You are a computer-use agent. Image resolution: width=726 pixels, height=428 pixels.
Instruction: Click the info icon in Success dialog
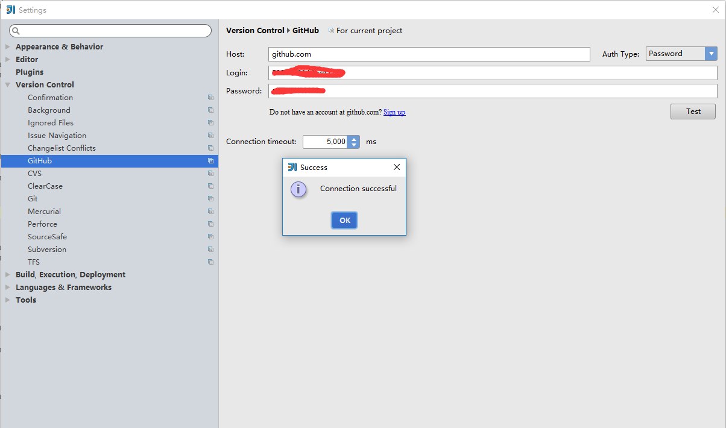click(x=298, y=189)
